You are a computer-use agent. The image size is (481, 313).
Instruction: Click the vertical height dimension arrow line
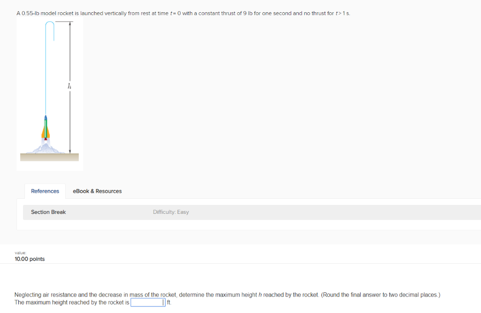pos(70,87)
